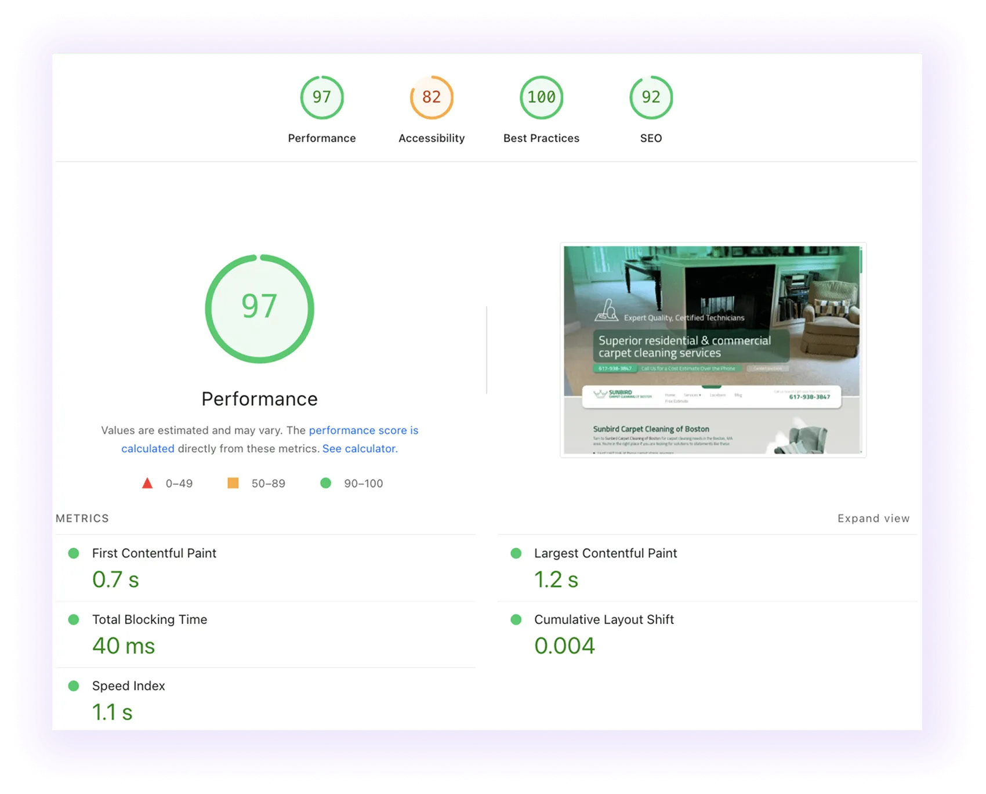Click Expand view to expand the metrics
This screenshot has width=986, height=794.
873,518
